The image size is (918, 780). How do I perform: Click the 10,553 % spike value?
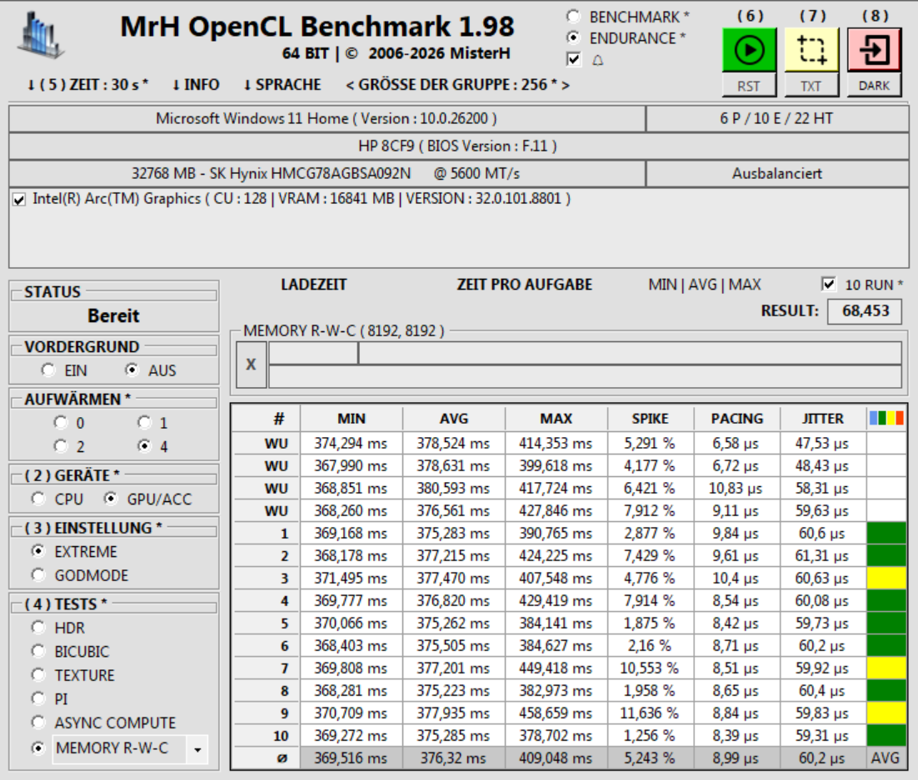tap(649, 668)
